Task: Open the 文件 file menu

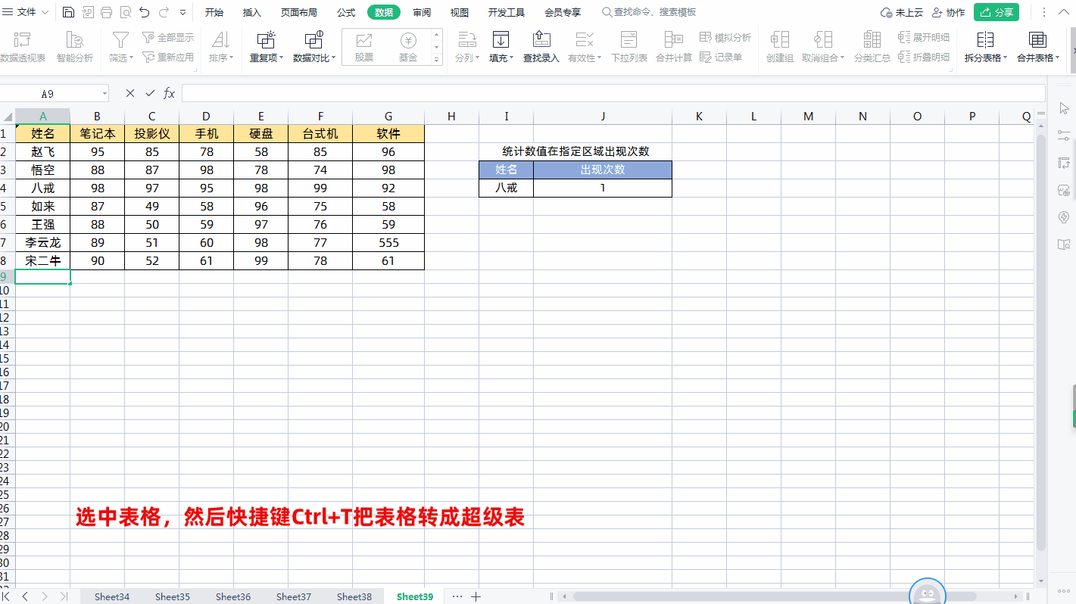Action: coord(26,12)
